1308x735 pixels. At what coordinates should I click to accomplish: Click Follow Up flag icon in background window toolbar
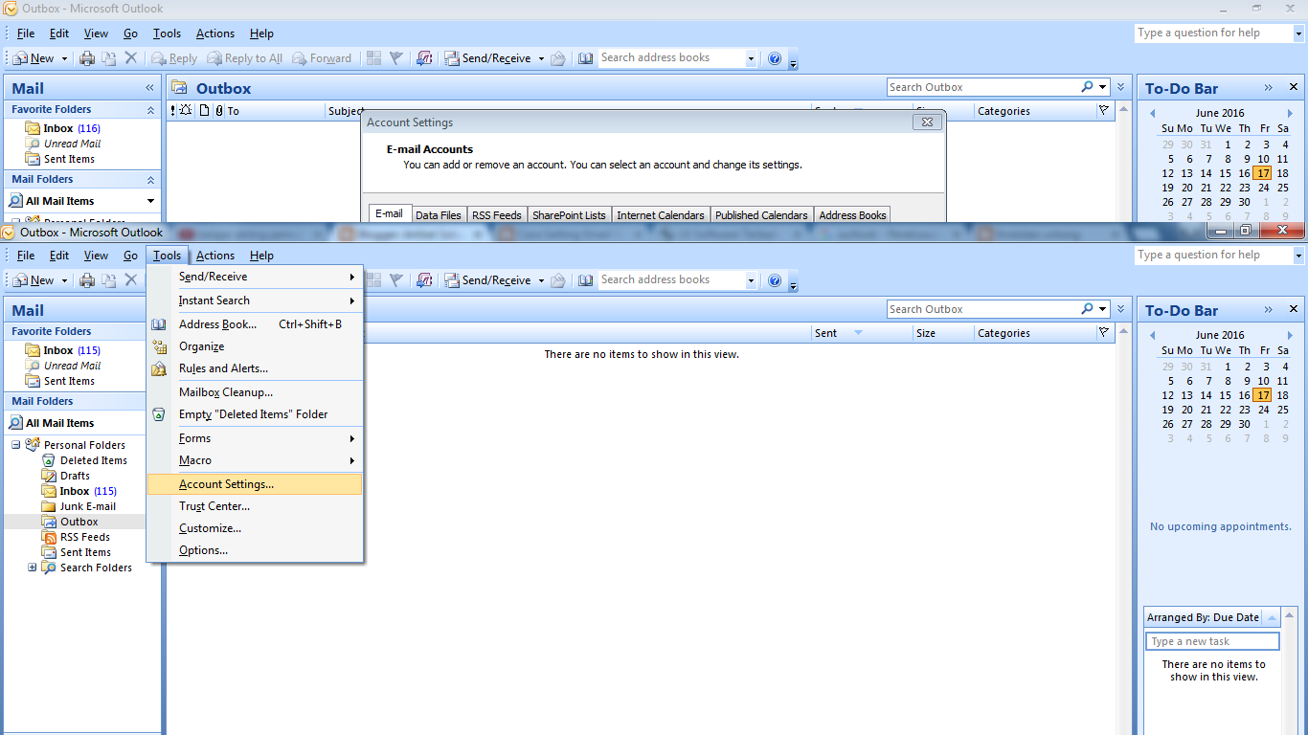[x=396, y=58]
